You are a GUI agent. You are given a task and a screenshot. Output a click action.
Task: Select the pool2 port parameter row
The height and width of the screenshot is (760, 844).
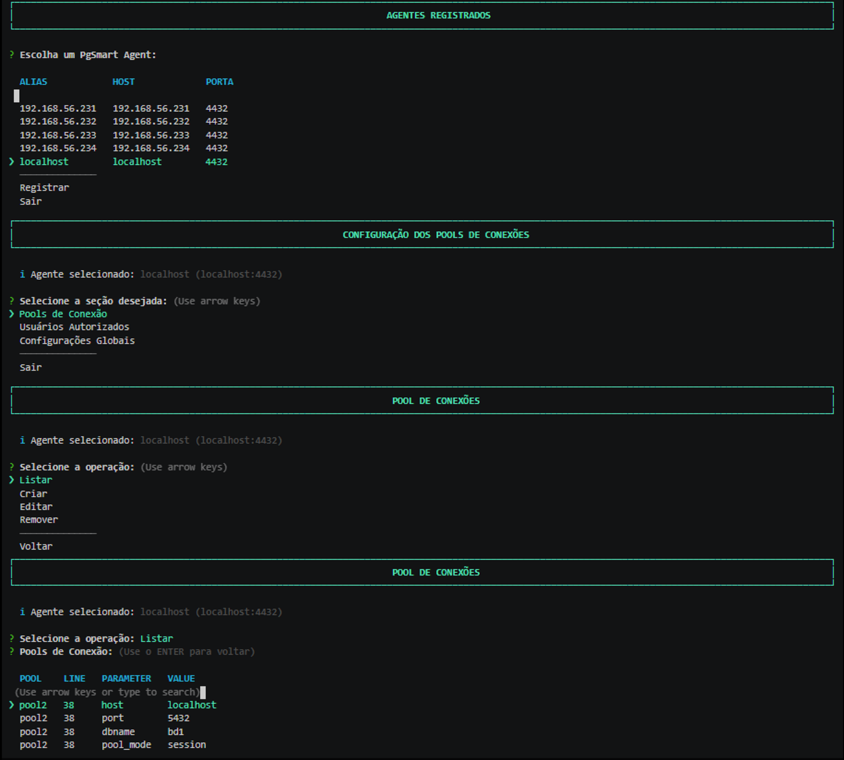point(105,718)
